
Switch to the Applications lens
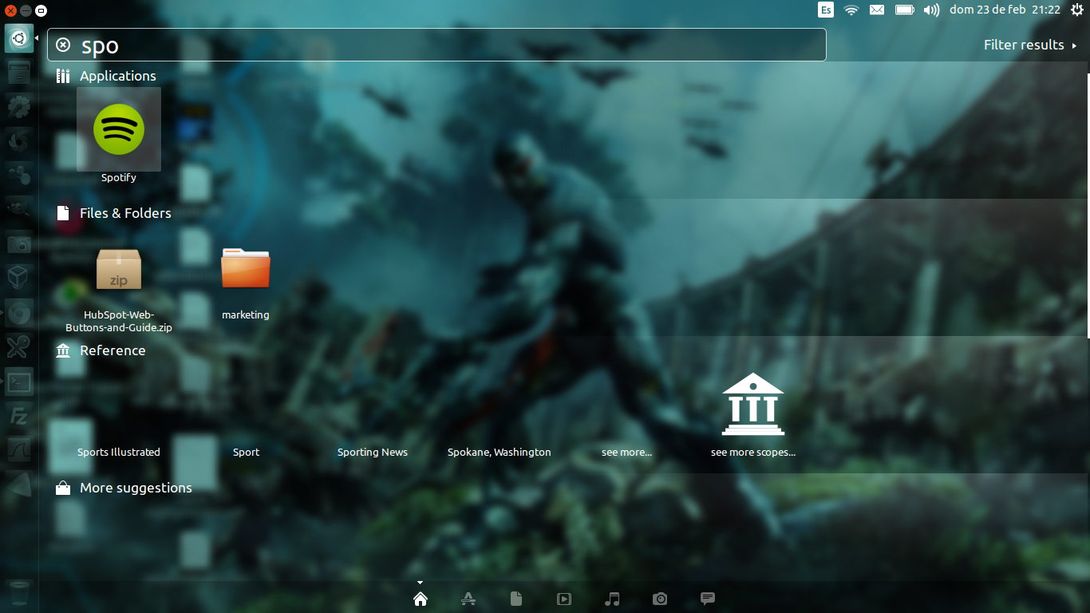(468, 599)
